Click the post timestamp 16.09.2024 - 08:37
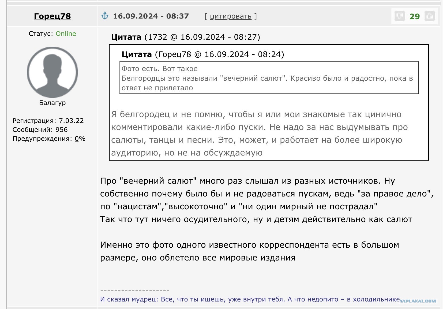Screen dimensions: 443x309 pos(151,16)
